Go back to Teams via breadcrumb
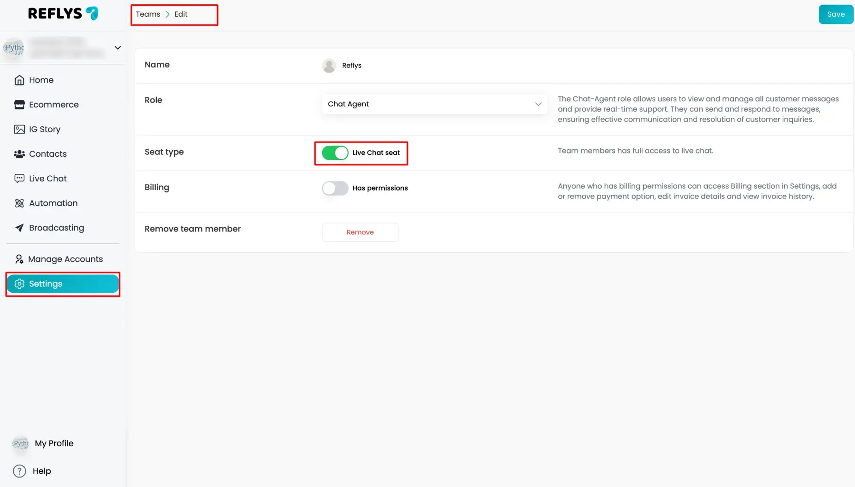The width and height of the screenshot is (855, 487). tap(148, 14)
